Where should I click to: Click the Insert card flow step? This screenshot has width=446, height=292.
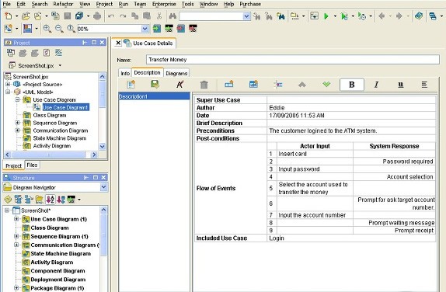[x=315, y=154]
